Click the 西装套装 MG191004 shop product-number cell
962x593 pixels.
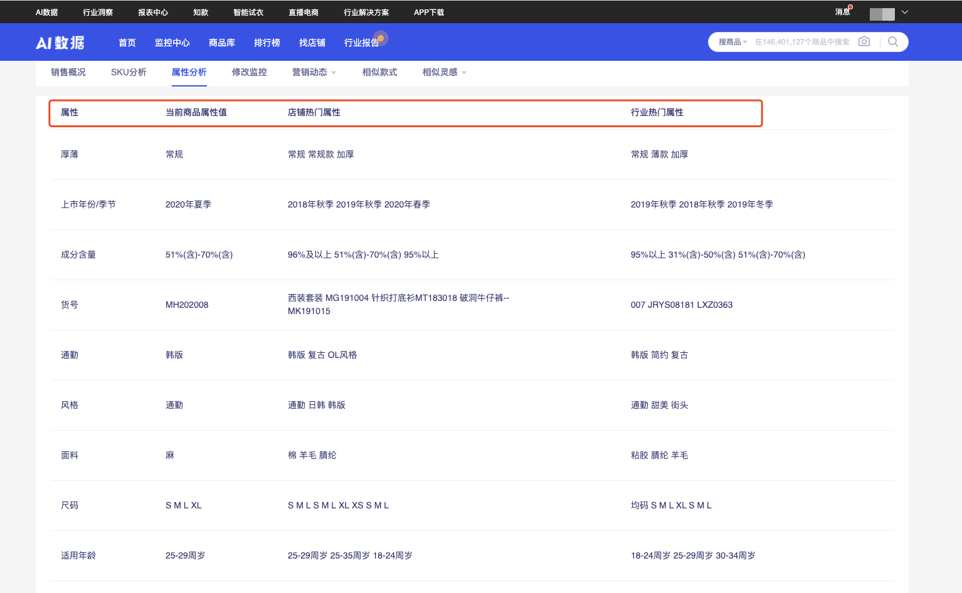pyautogui.click(x=398, y=305)
